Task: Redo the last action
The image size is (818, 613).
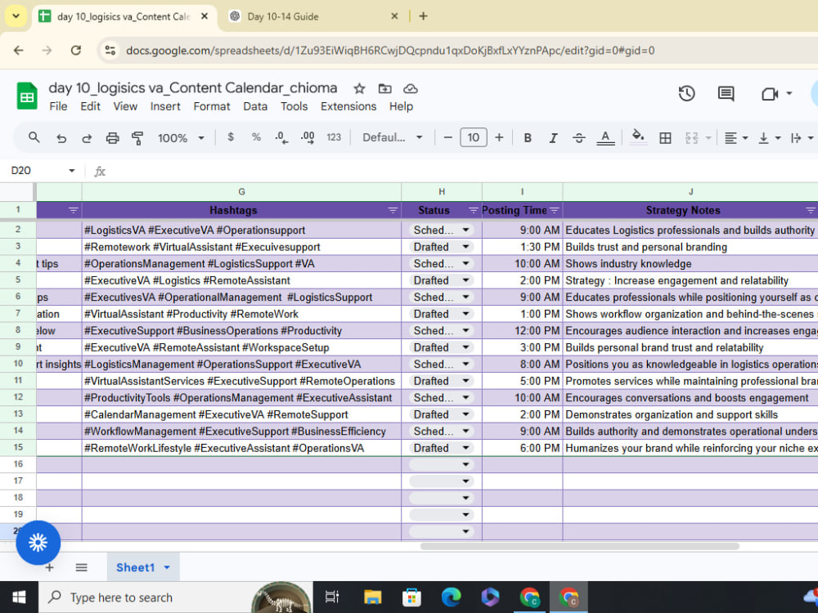Action: (x=87, y=137)
